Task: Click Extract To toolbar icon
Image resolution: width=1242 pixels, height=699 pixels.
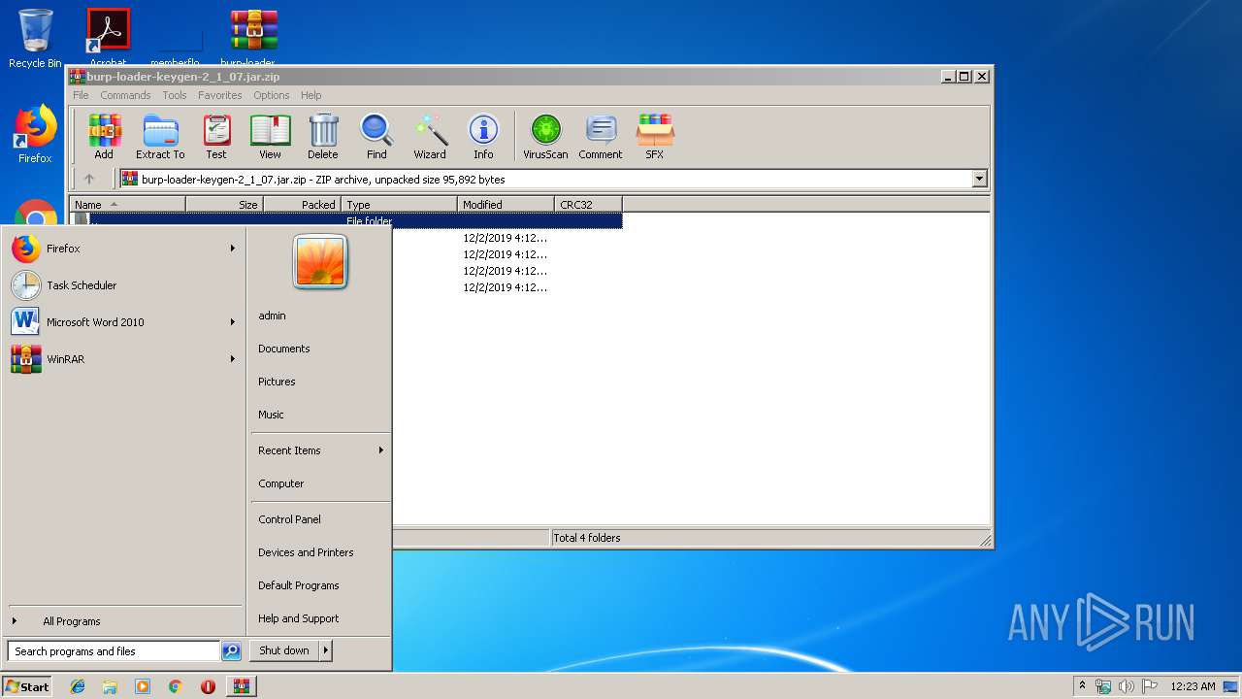Action: [160, 137]
